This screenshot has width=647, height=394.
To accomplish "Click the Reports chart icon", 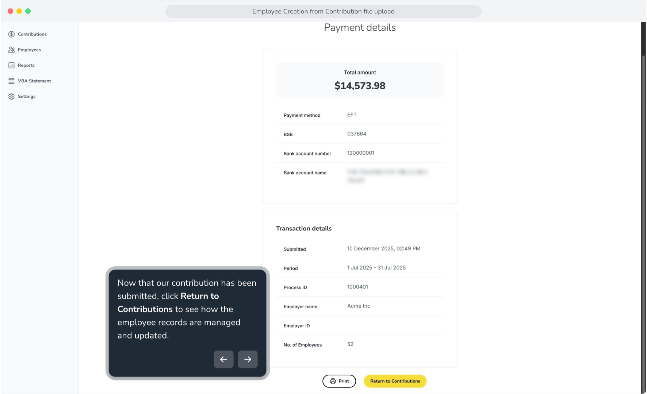I will point(11,65).
